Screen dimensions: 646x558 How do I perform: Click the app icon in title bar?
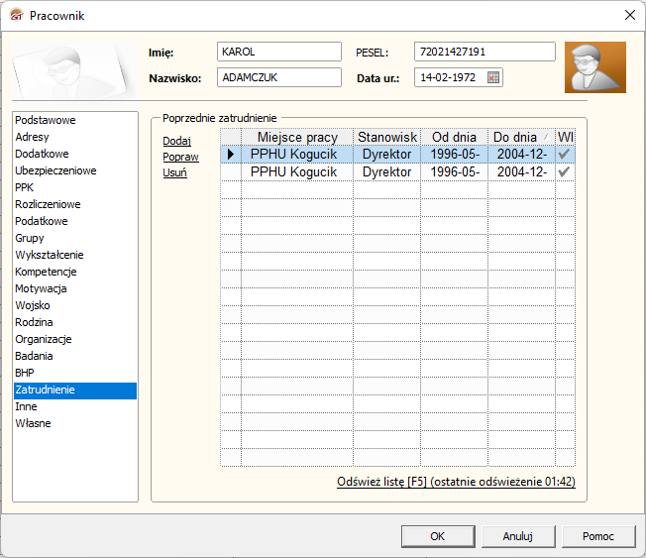[15, 15]
